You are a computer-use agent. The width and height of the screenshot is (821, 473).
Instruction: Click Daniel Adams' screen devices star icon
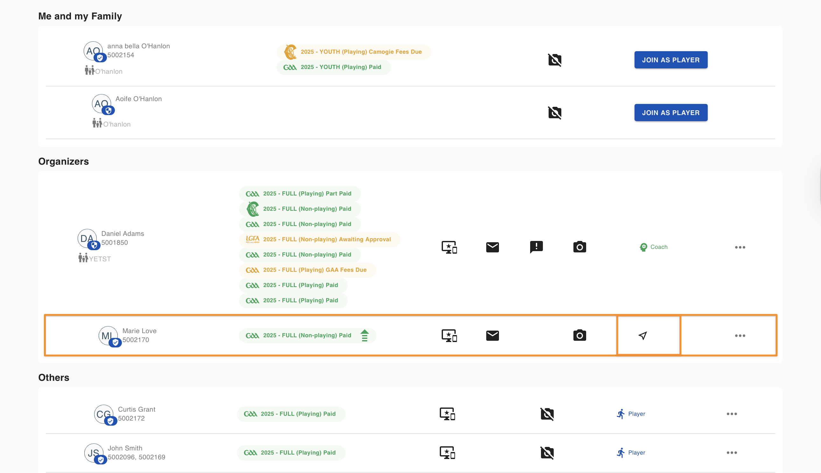(x=449, y=247)
